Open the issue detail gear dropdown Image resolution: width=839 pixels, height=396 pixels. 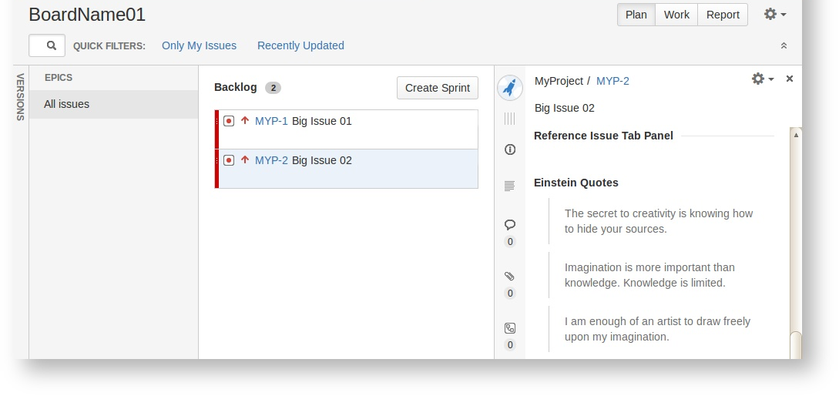pyautogui.click(x=762, y=79)
